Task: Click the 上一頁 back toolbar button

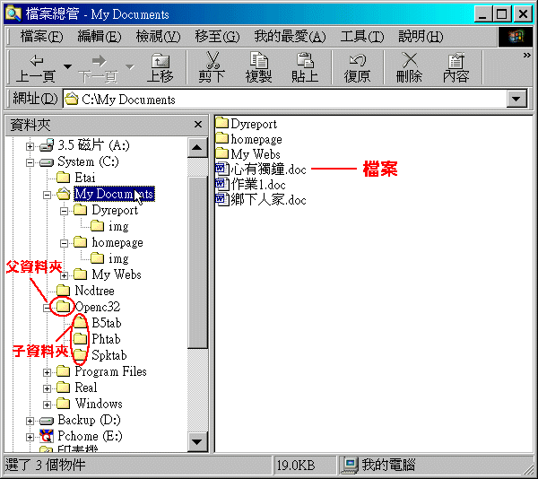Action: tap(36, 68)
